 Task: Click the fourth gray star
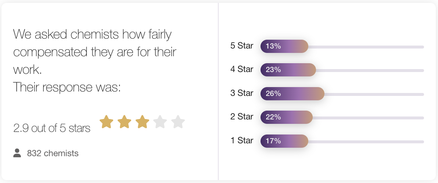coord(160,122)
